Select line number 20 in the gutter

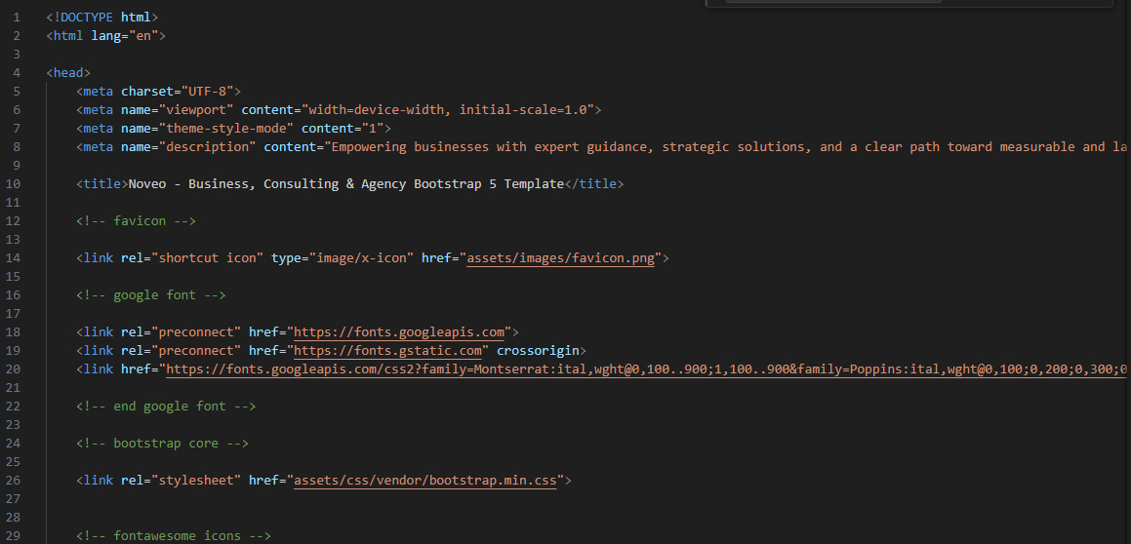[x=14, y=369]
